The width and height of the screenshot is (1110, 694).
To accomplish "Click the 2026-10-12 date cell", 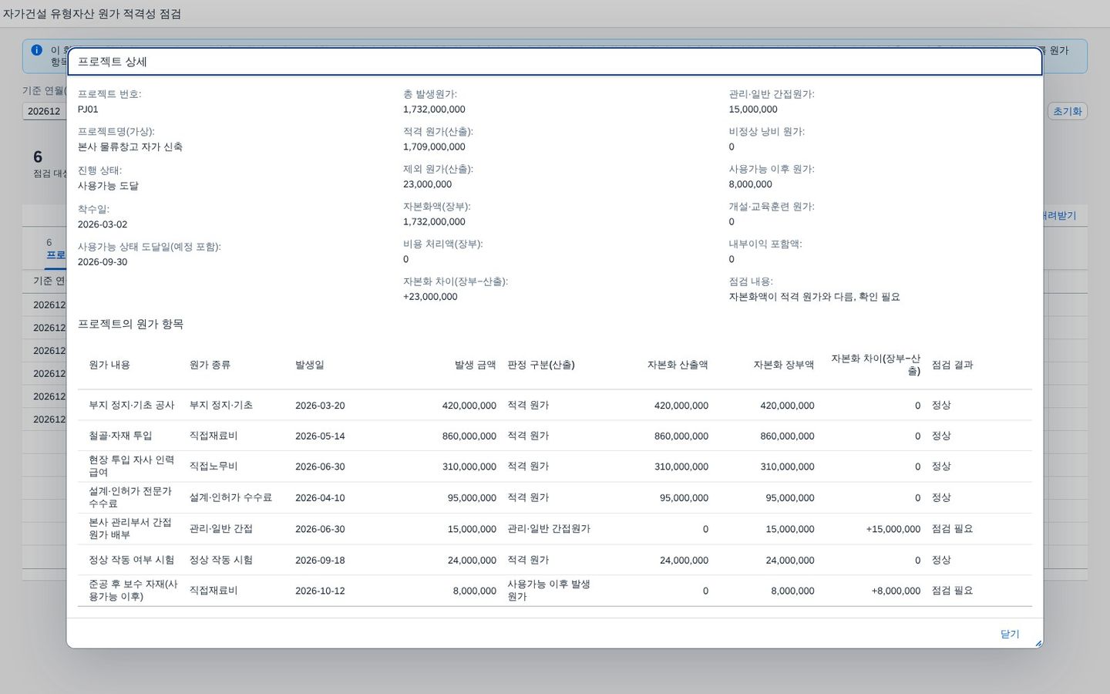I will pyautogui.click(x=320, y=591).
